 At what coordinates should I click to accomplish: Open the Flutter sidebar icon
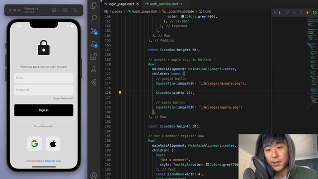[94, 82]
